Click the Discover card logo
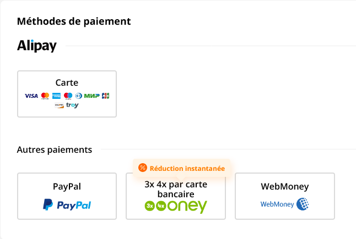 click(x=59, y=105)
